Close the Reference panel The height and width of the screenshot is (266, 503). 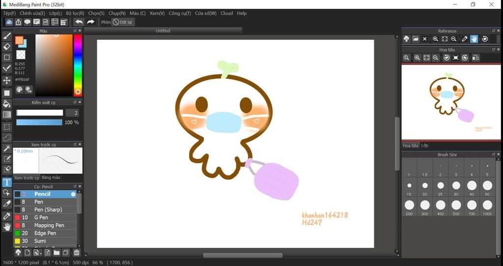(499, 31)
